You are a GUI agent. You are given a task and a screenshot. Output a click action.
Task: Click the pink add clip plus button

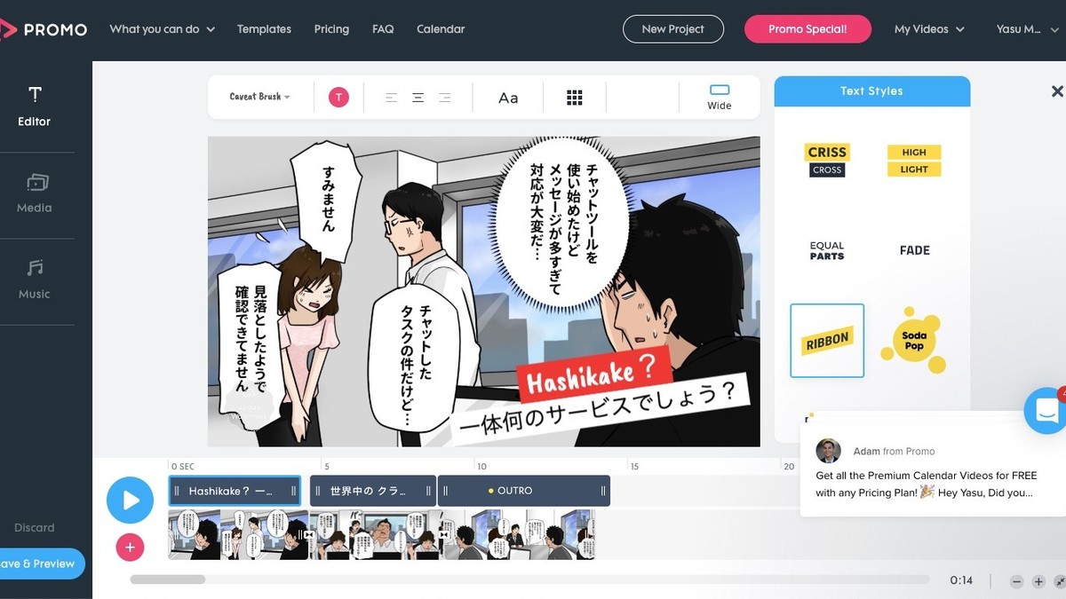pos(130,548)
